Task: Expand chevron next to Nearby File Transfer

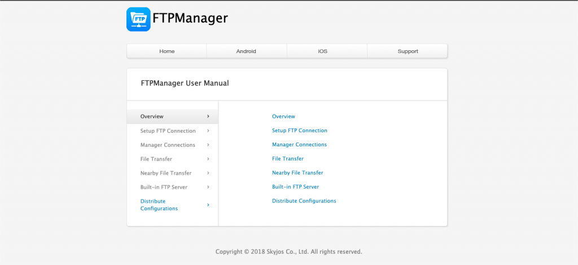Action: tap(208, 173)
